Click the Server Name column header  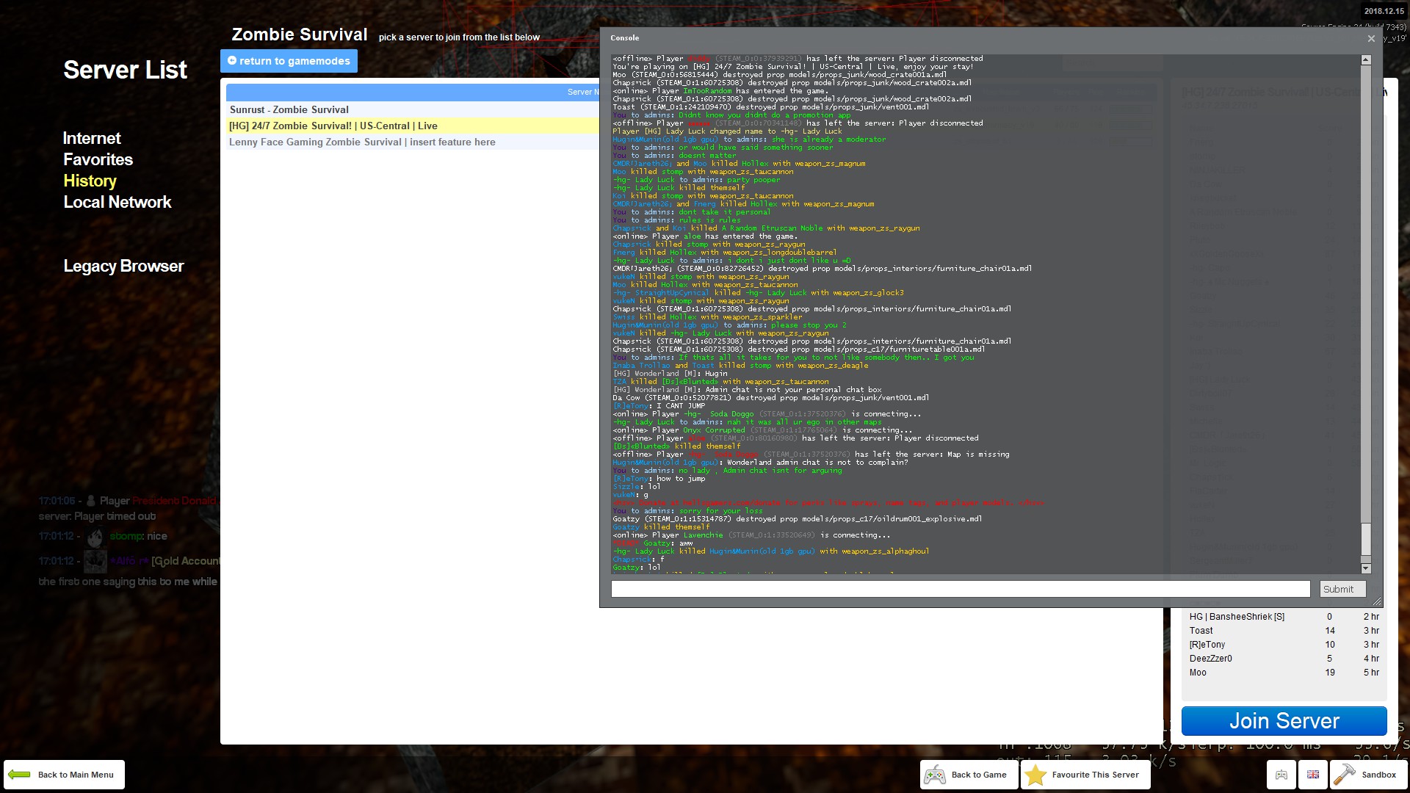pos(413,92)
